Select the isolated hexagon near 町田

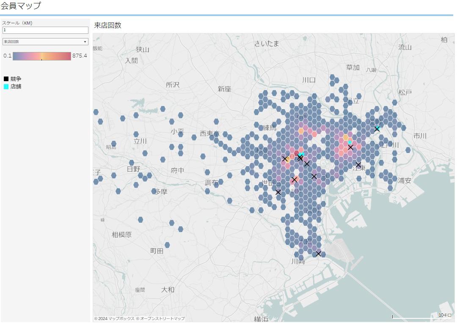(168, 245)
